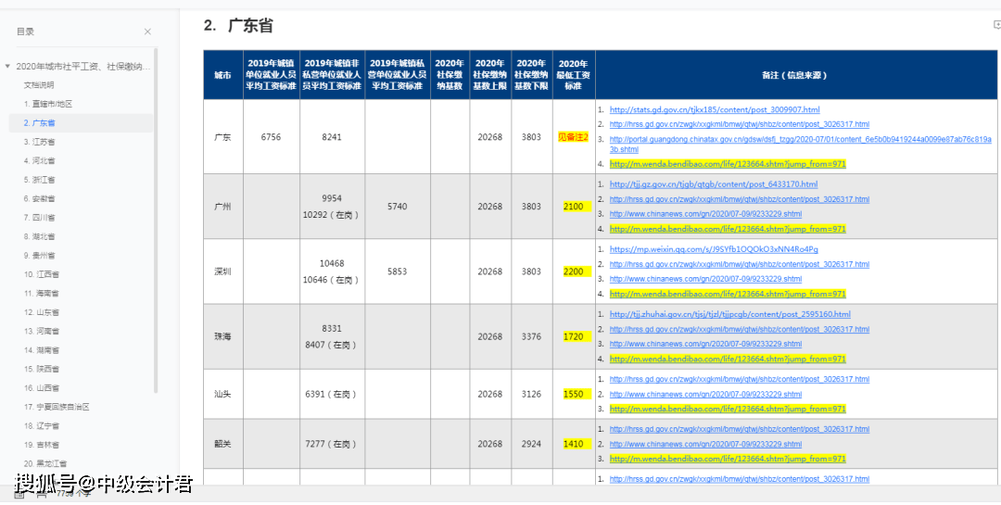Image resolution: width=1001 pixels, height=505 pixels.
Task: Click the highlighted 2200 minimum wage cell
Action: coord(573,271)
